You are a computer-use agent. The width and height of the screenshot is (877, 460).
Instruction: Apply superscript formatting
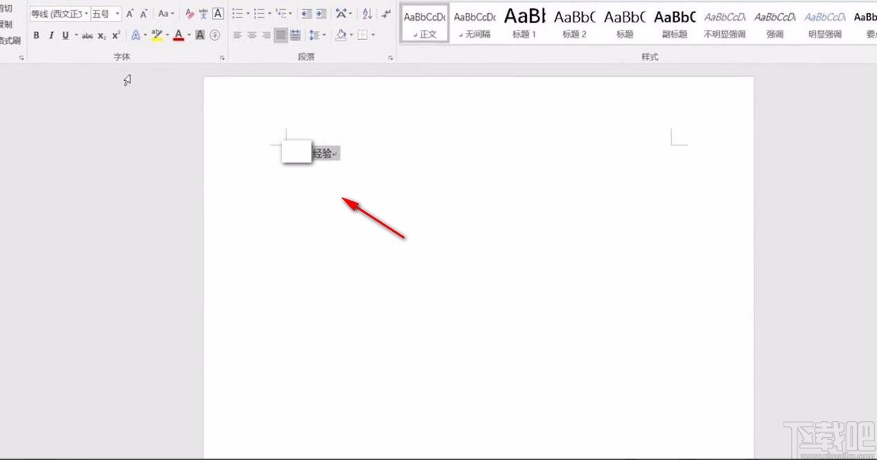[115, 35]
